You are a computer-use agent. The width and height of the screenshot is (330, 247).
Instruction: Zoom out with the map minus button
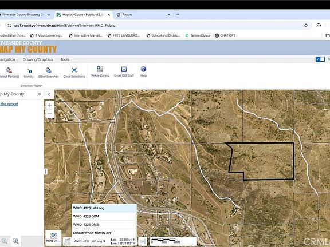pyautogui.click(x=50, y=114)
